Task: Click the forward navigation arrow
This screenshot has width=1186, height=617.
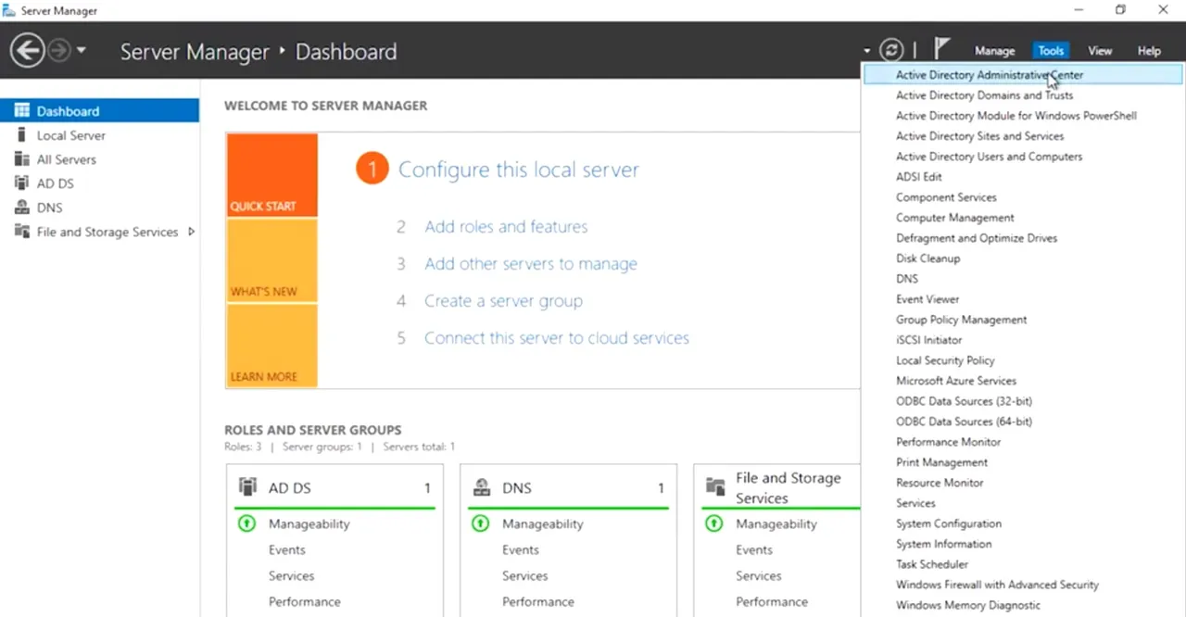Action: pos(59,50)
